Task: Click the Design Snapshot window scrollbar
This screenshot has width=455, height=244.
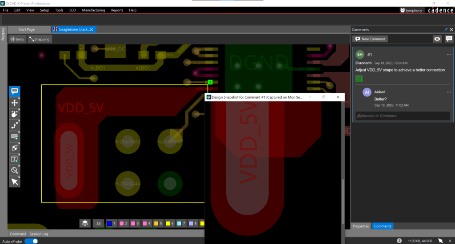Action: point(343,201)
